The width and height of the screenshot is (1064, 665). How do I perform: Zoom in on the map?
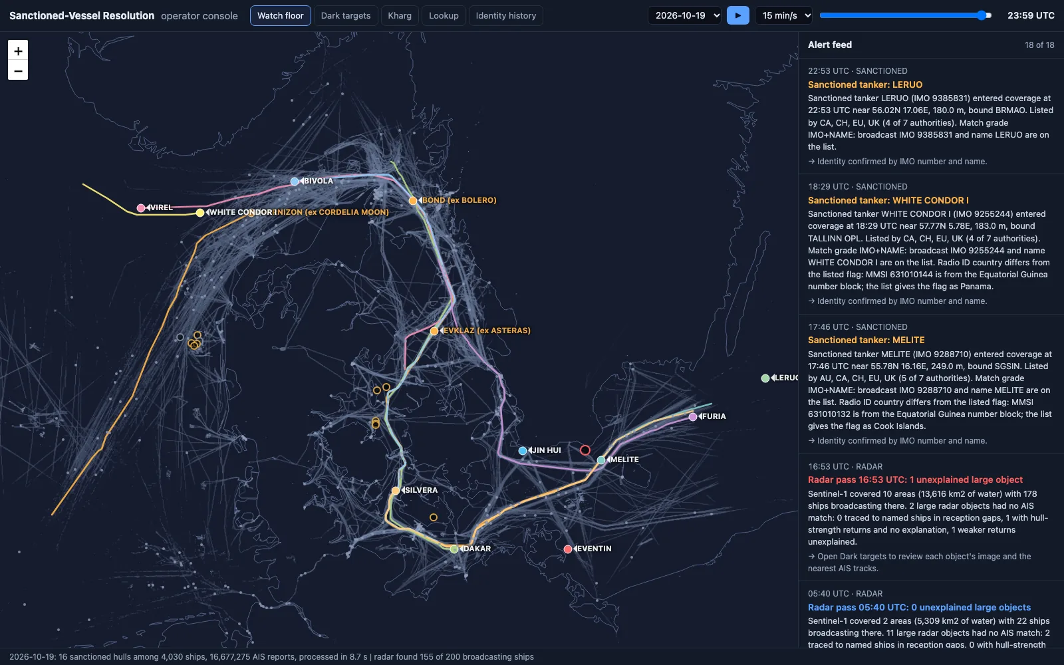tap(18, 51)
